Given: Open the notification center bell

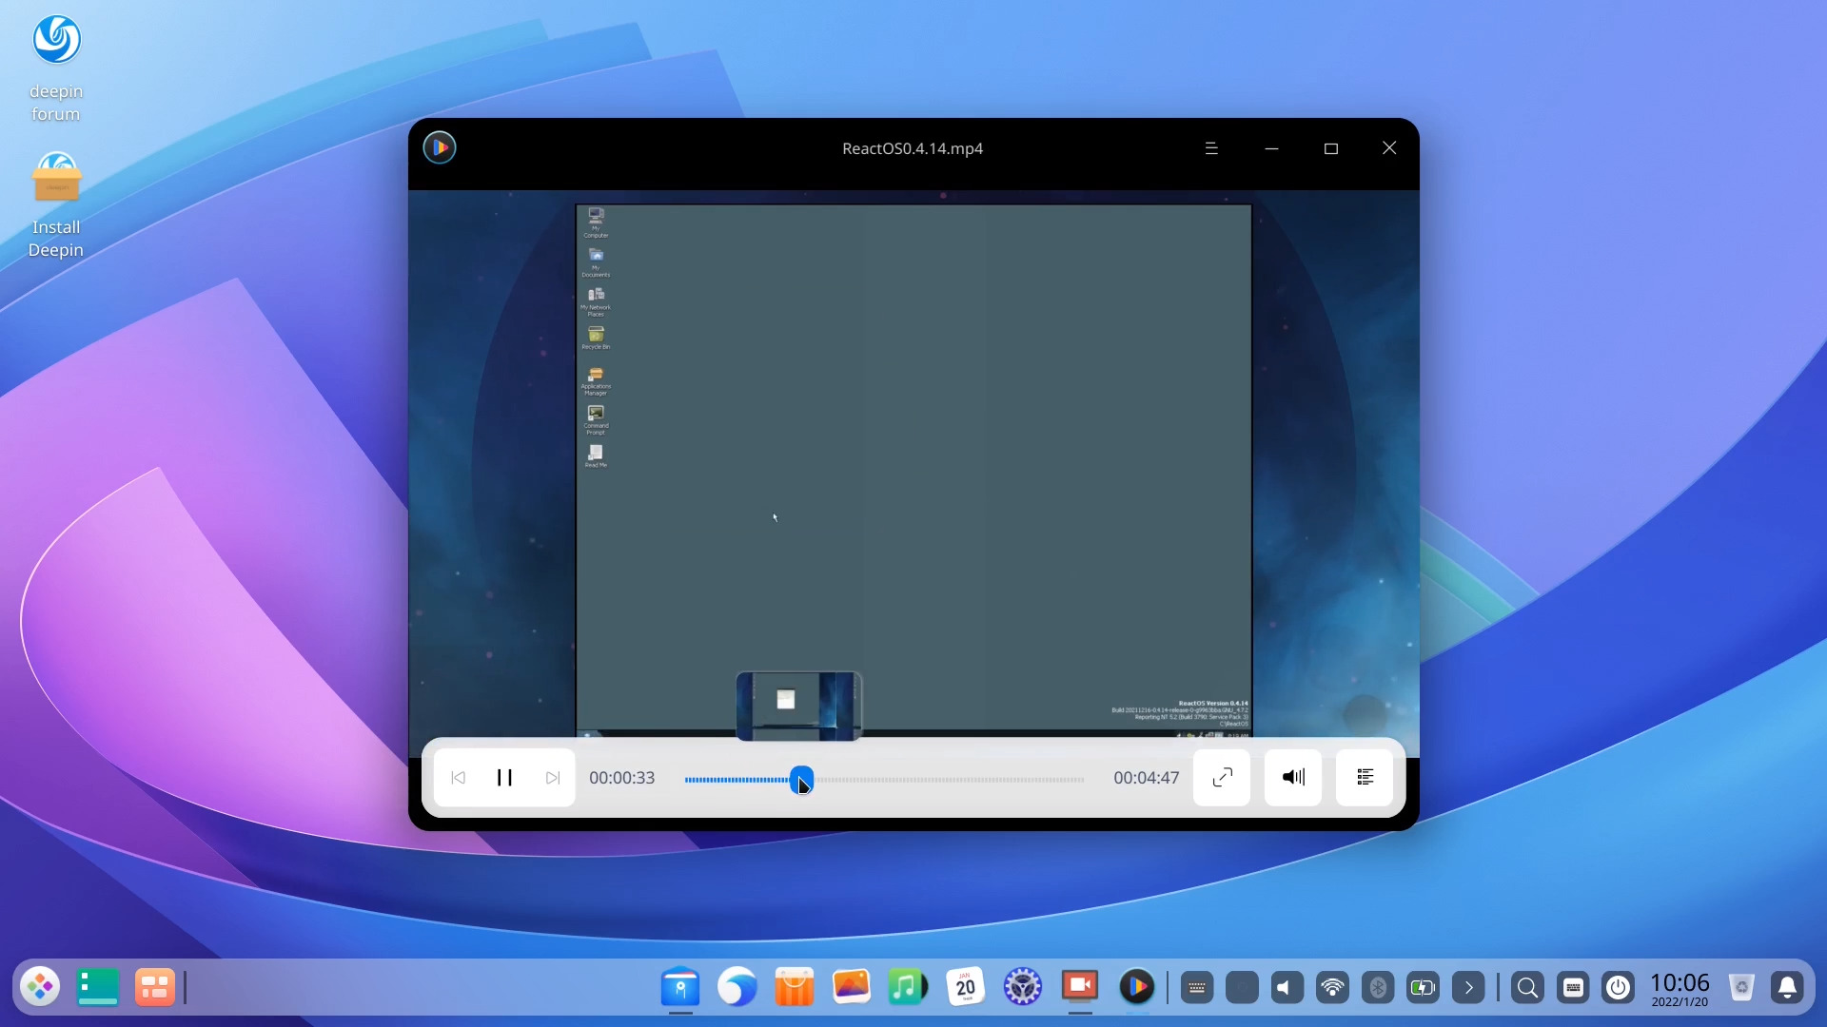Looking at the screenshot, I should pos(1789,988).
